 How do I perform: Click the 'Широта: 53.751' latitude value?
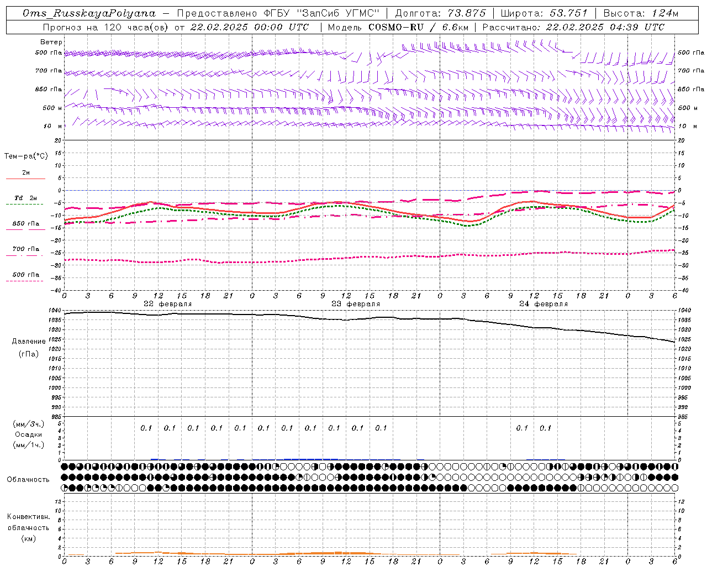[544, 13]
